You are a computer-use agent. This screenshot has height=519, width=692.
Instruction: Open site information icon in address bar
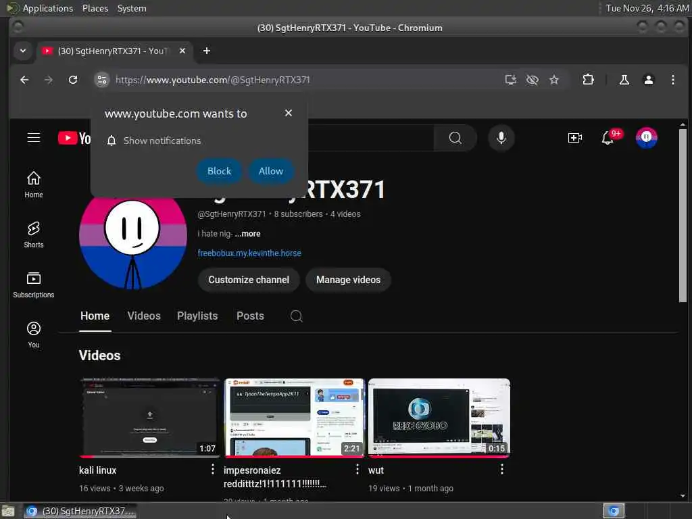tap(102, 80)
